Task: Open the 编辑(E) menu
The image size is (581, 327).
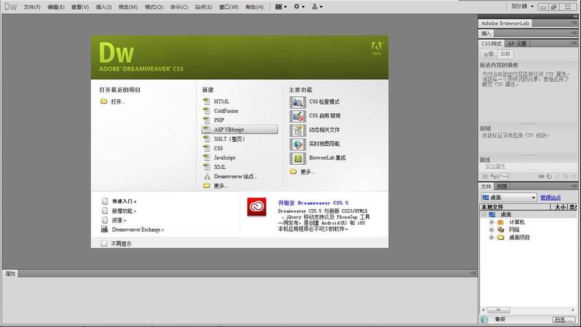Action: [56, 7]
